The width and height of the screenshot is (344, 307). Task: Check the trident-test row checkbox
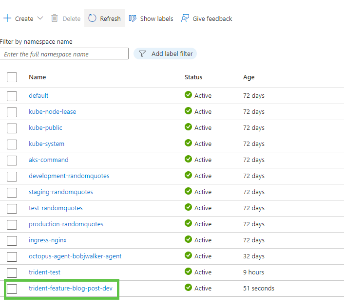coord(12,272)
